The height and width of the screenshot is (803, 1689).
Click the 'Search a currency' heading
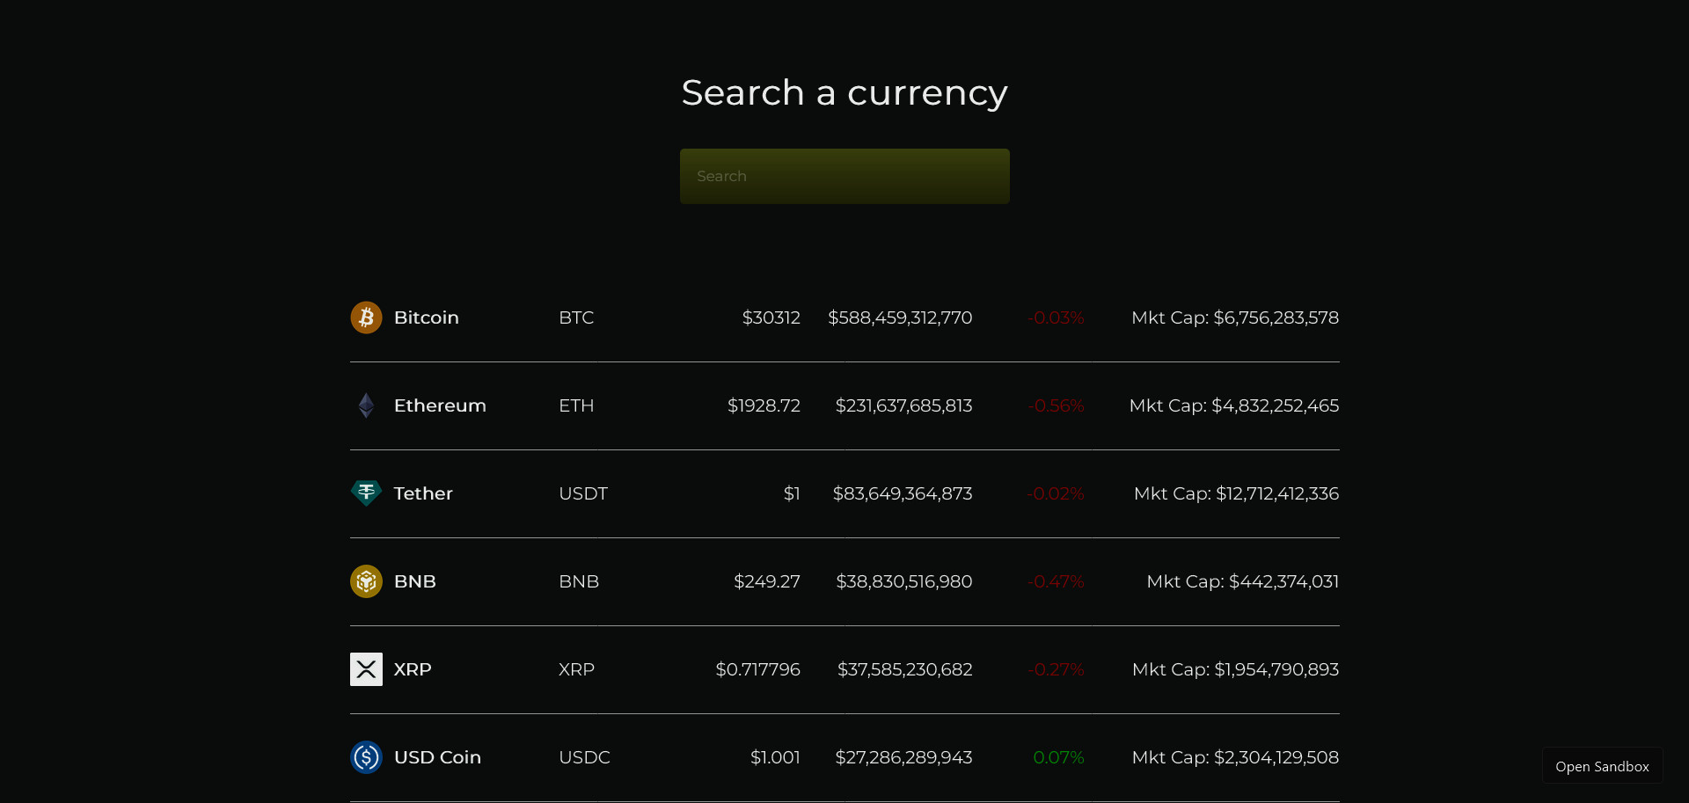pos(844,93)
